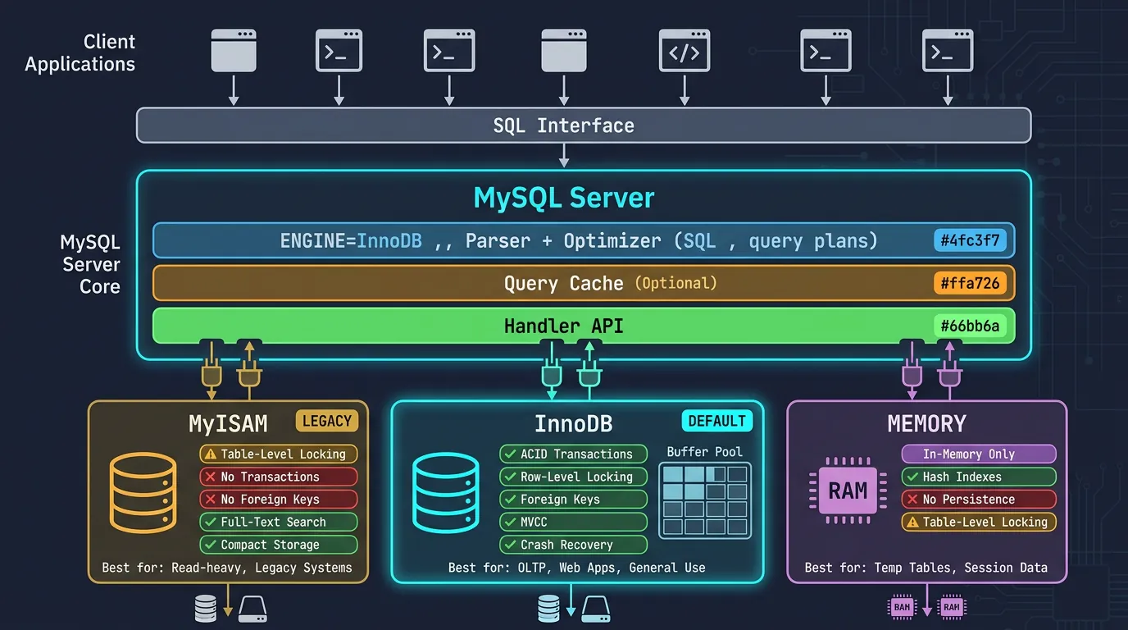Click the RAM chip icon in MEMORY
Image resolution: width=1128 pixels, height=630 pixels.
(x=847, y=490)
